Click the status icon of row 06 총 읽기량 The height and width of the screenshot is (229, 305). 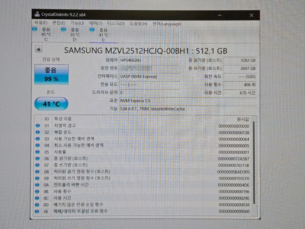pos(38,158)
